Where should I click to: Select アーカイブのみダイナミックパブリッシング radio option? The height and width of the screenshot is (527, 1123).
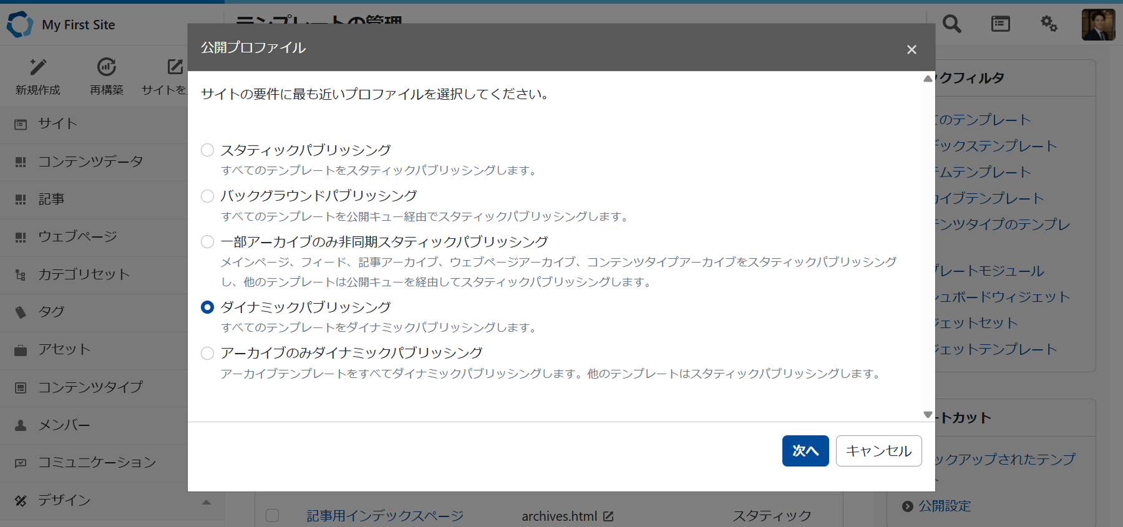coord(208,353)
